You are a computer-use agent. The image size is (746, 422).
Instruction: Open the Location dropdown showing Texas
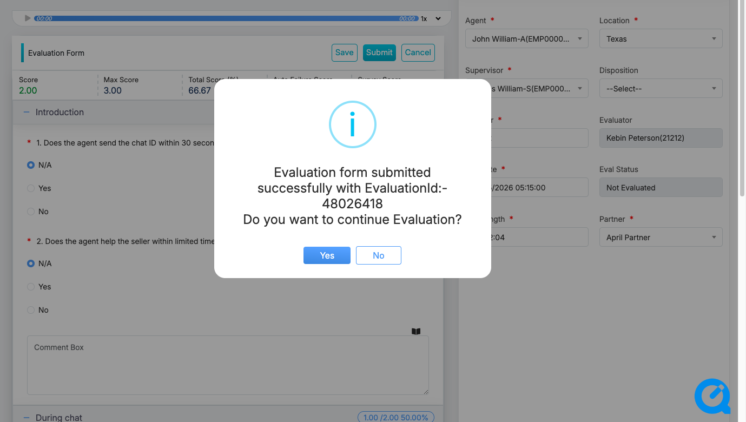pos(661,39)
